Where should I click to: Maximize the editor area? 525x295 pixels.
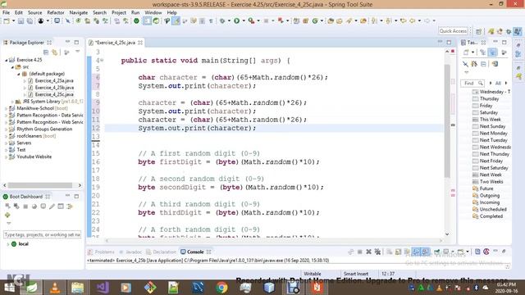(x=449, y=42)
